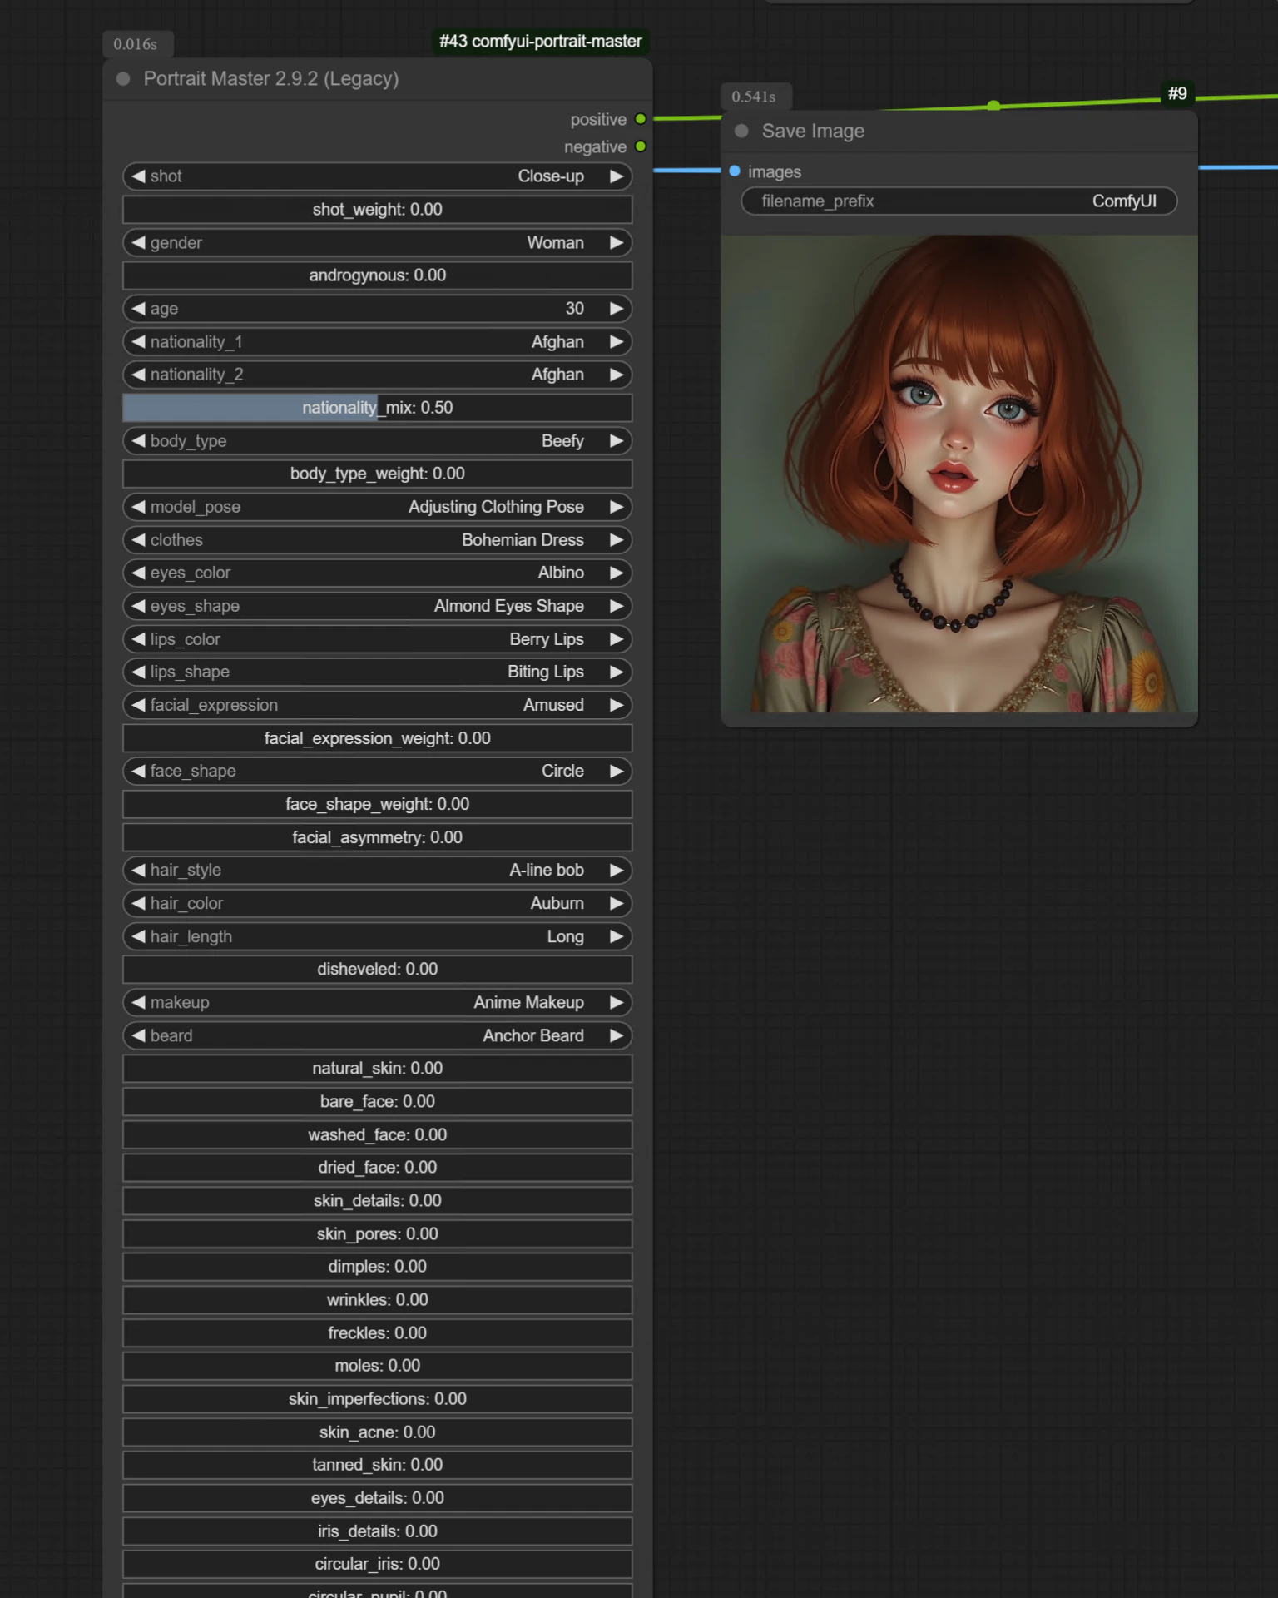Click facial_expression_weight slider
This screenshot has height=1598, width=1278.
(377, 738)
